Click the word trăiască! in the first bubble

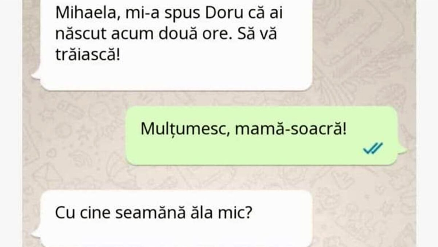coord(88,55)
